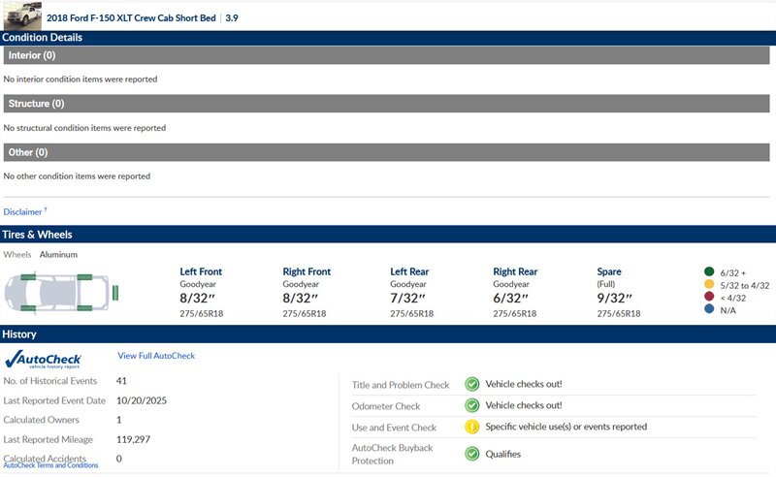Click green check icon beside Odometer Check
The height and width of the screenshot is (477, 776).
pos(472,405)
